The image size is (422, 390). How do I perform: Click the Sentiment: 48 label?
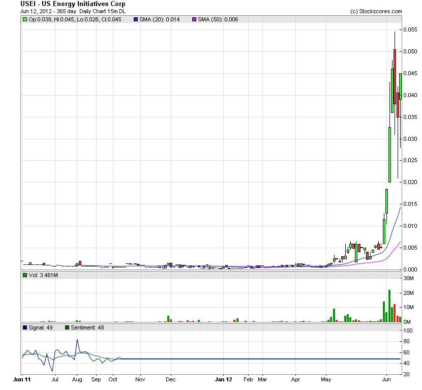(87, 327)
